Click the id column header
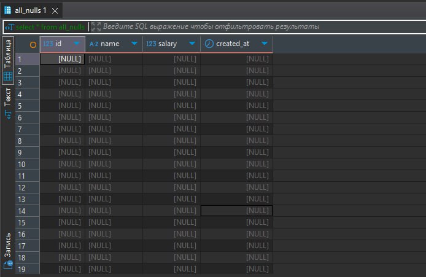The height and width of the screenshot is (277, 426). click(x=63, y=44)
